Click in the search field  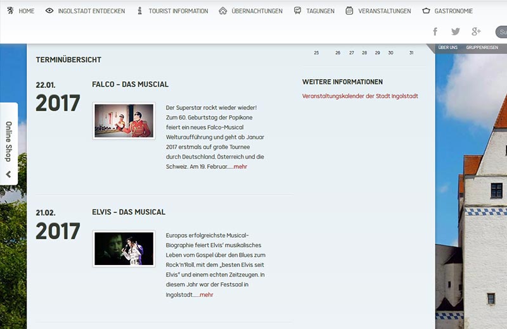[501, 32]
